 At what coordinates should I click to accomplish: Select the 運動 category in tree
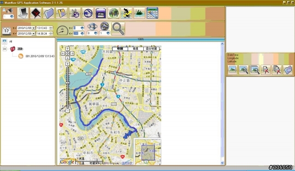tap(20, 49)
